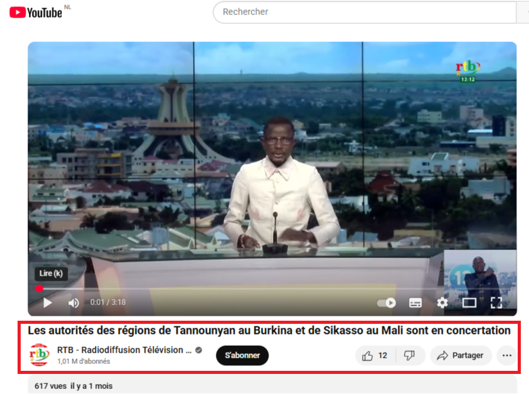Click the Partager share button
The image size is (529, 394).
[461, 356]
